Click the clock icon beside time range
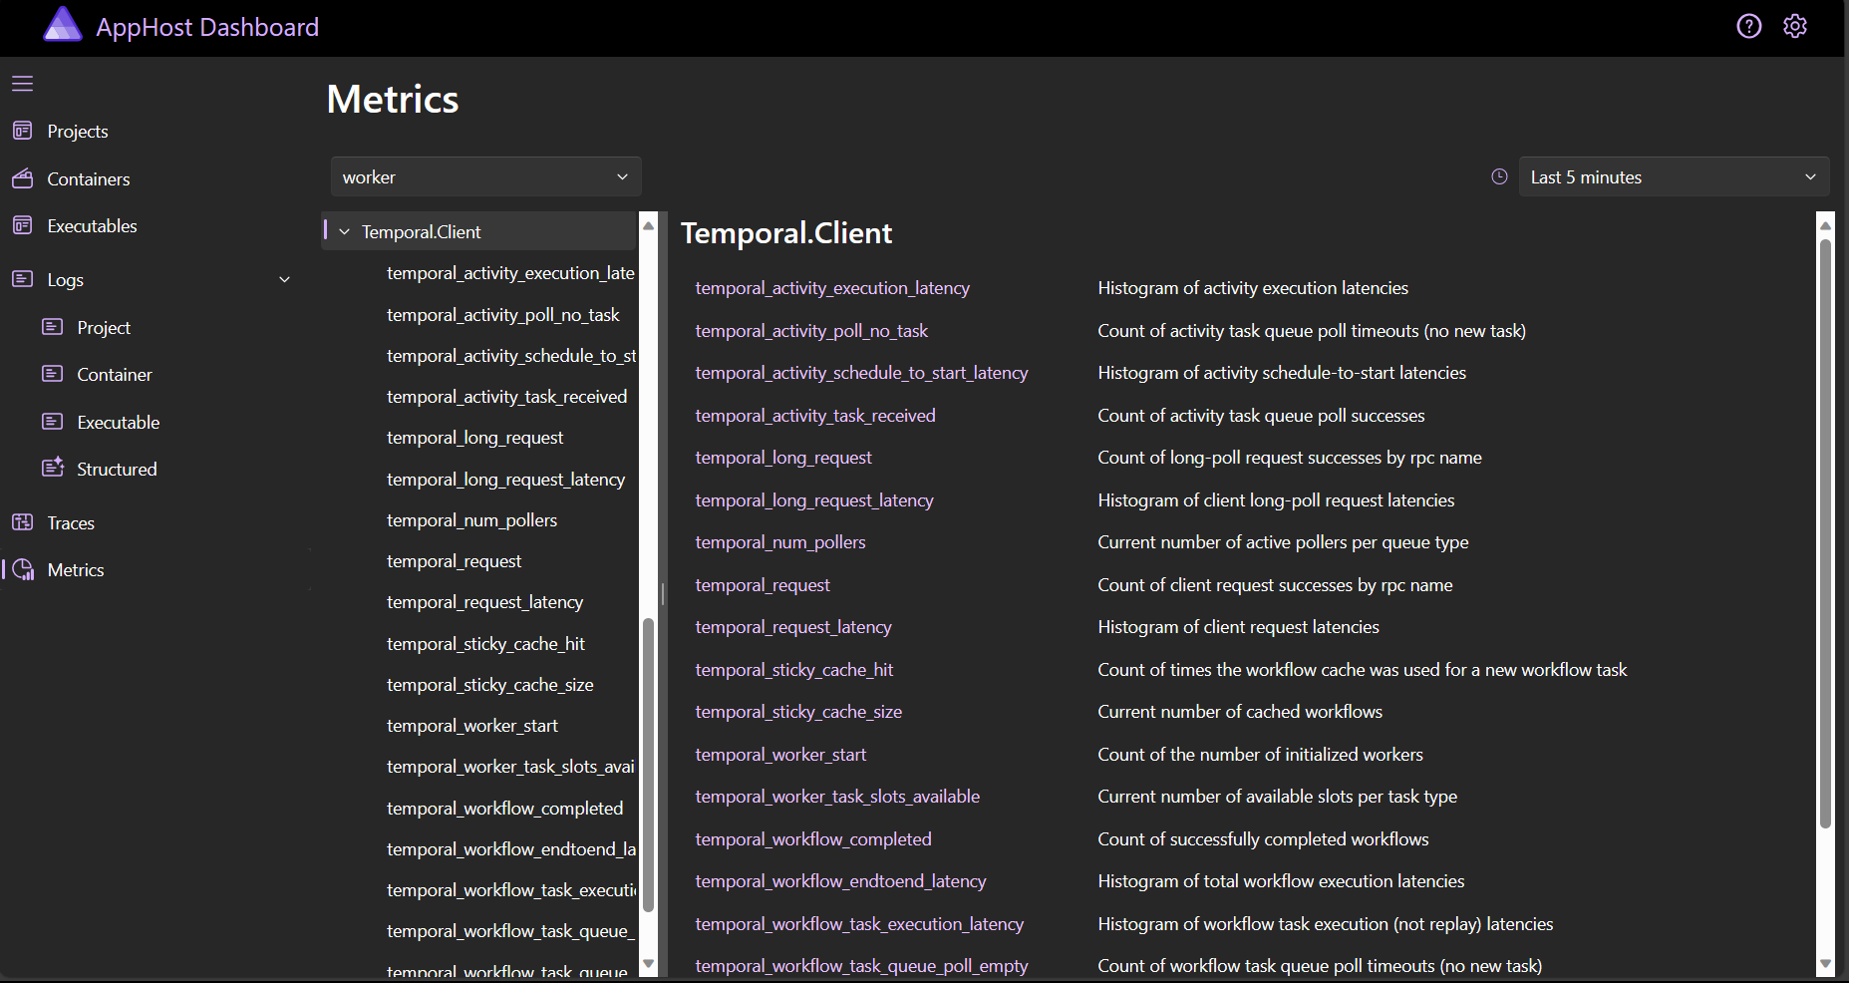This screenshot has width=1849, height=983. [1499, 176]
